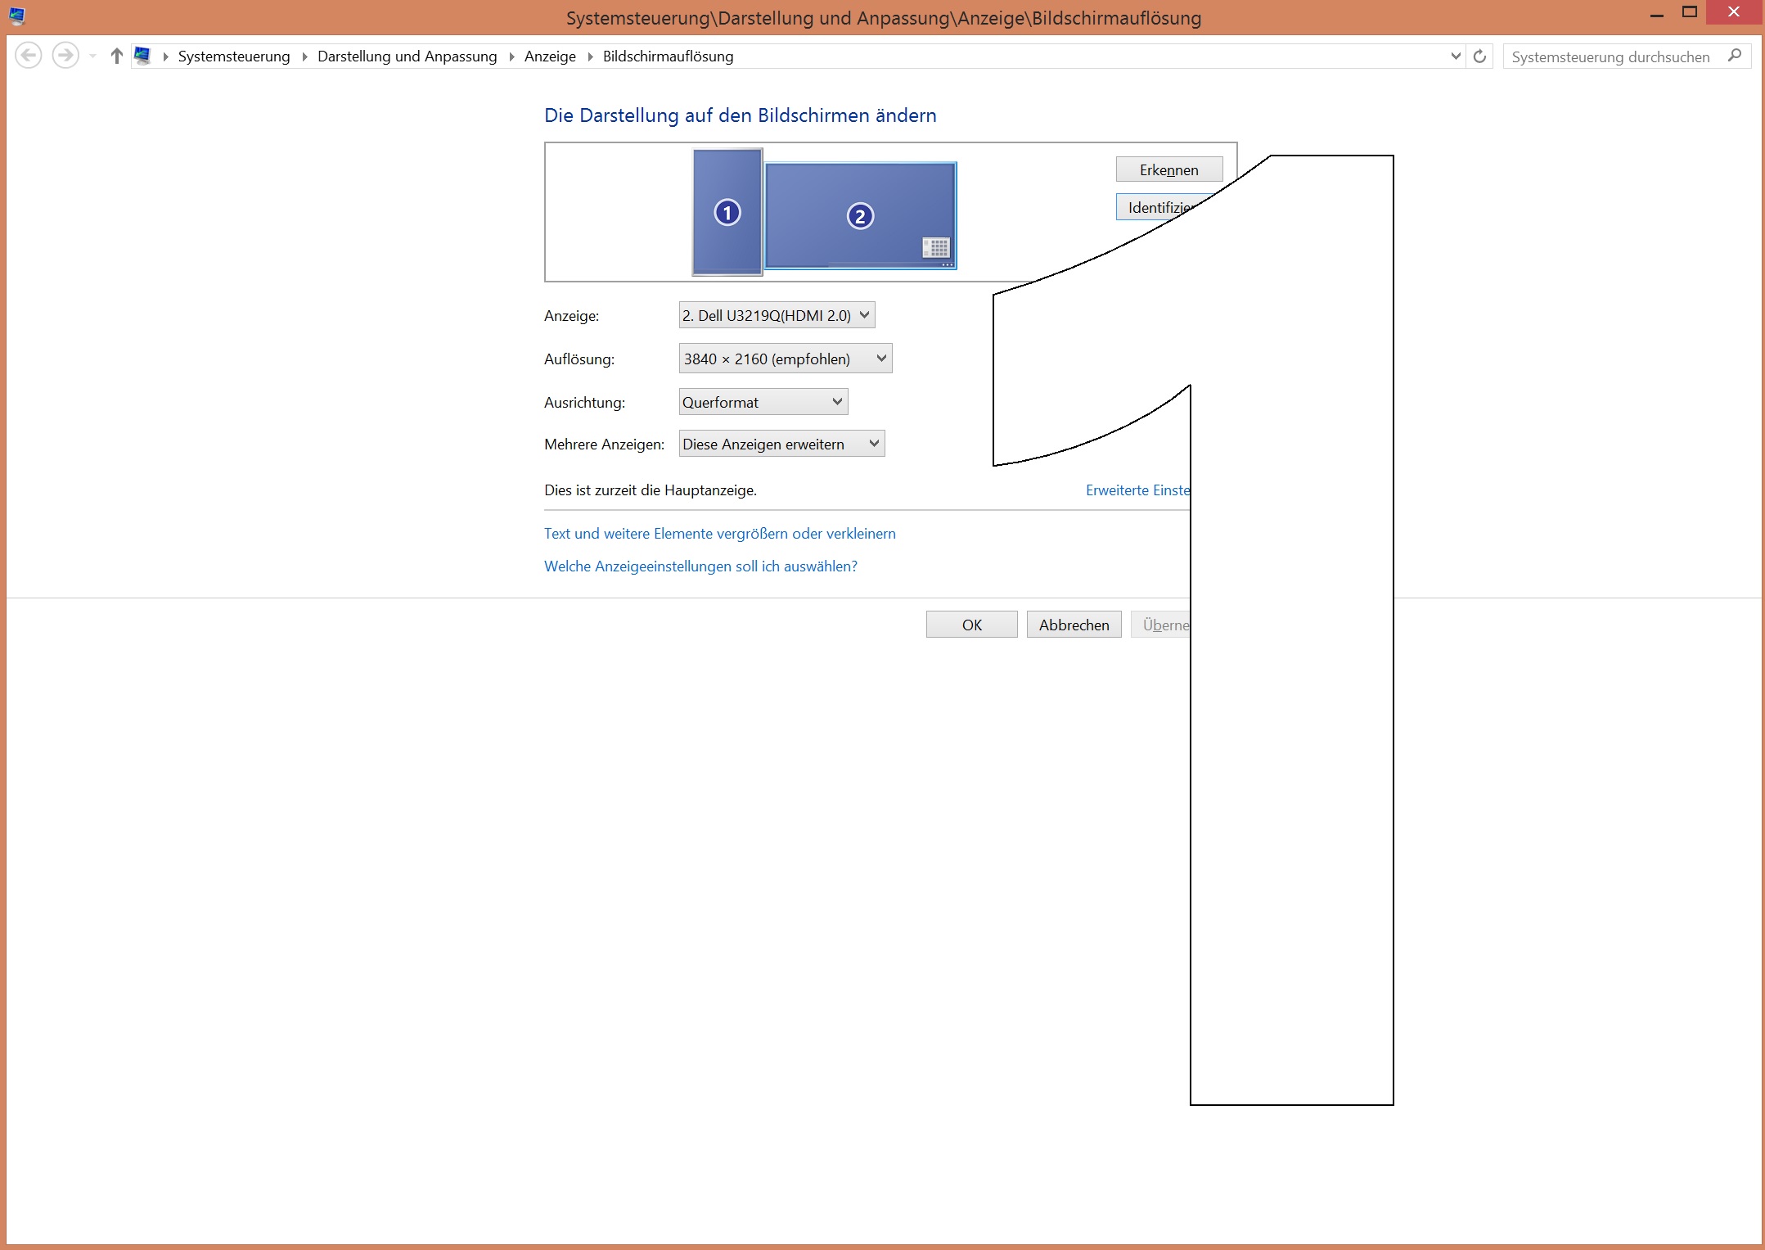Viewport: 1765px width, 1250px height.
Task: Open Welche Anzeigeeinstellungen help link
Action: tap(700, 566)
